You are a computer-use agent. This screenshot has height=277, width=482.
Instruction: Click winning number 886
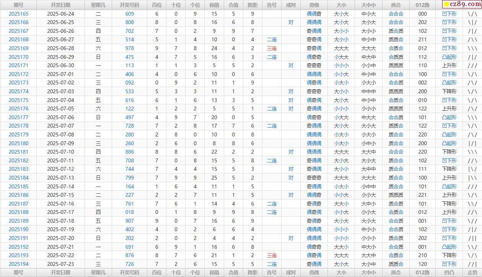130,152
